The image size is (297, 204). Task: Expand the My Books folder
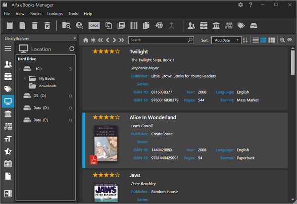click(25, 78)
